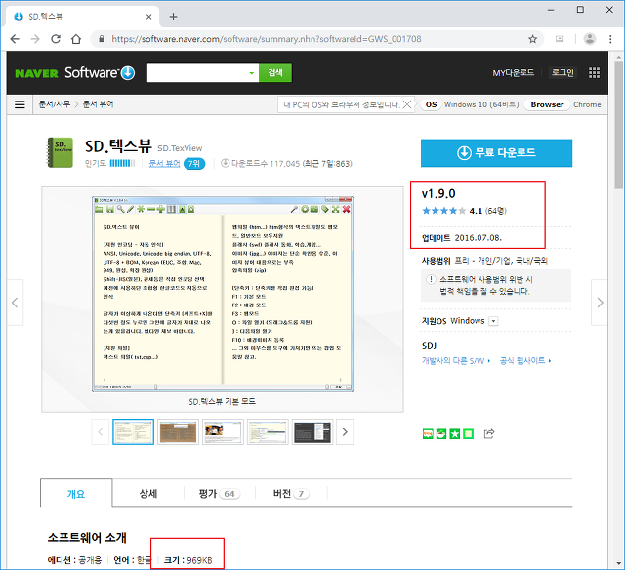The image size is (625, 570).
Task: Click the 업데이트 2016.07.08. text
Action: point(462,238)
